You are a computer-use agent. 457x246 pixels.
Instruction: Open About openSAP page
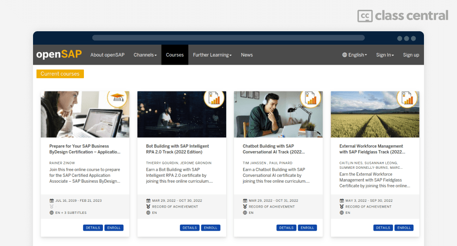pyautogui.click(x=108, y=55)
